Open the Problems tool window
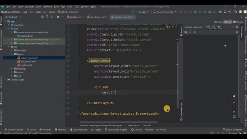This screenshot has width=247, height=139. (46, 130)
